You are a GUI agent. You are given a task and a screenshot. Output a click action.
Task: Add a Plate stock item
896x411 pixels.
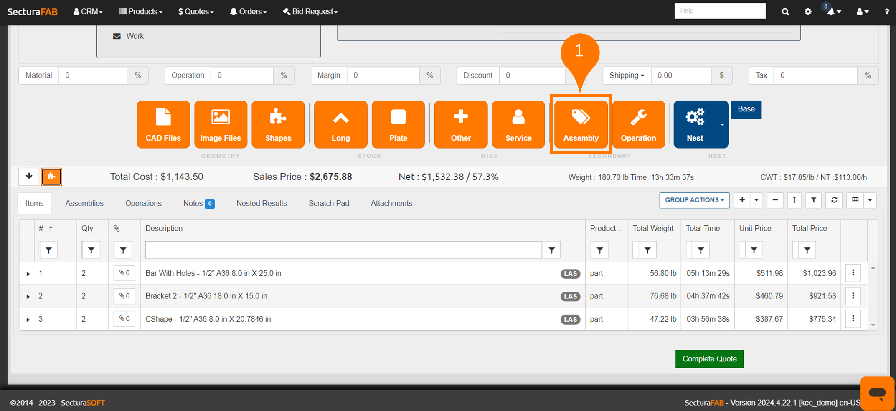[398, 124]
